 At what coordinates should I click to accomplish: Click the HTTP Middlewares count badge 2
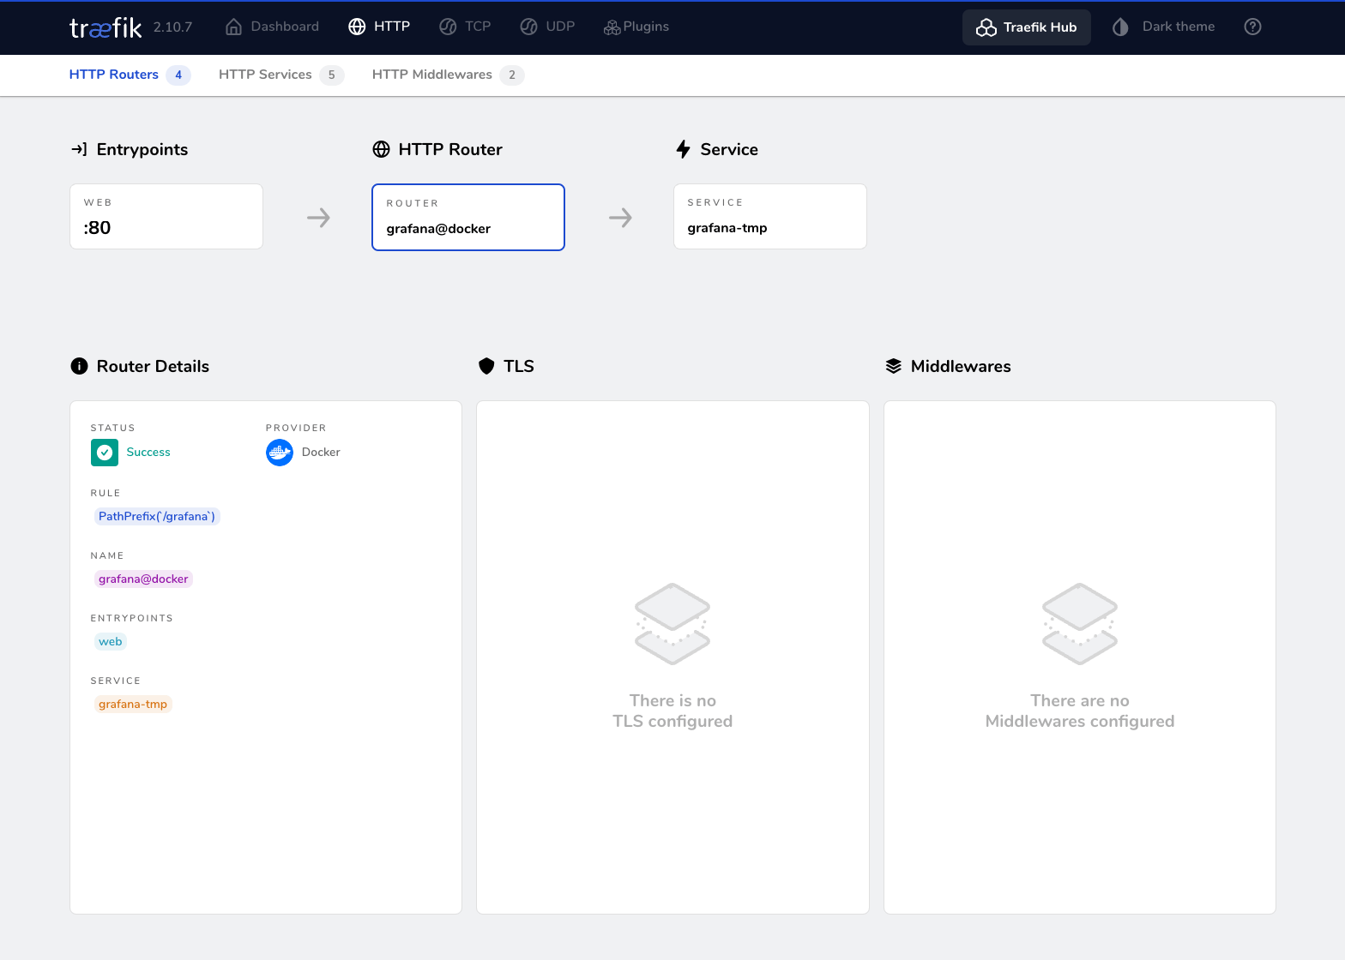click(x=512, y=75)
